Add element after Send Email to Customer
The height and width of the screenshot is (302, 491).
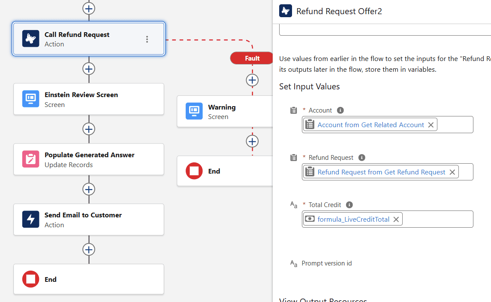[89, 250]
